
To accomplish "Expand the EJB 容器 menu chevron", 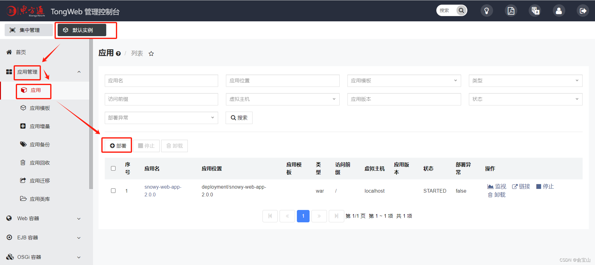I will click(x=79, y=238).
